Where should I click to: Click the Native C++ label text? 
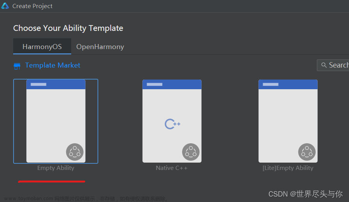click(172, 168)
